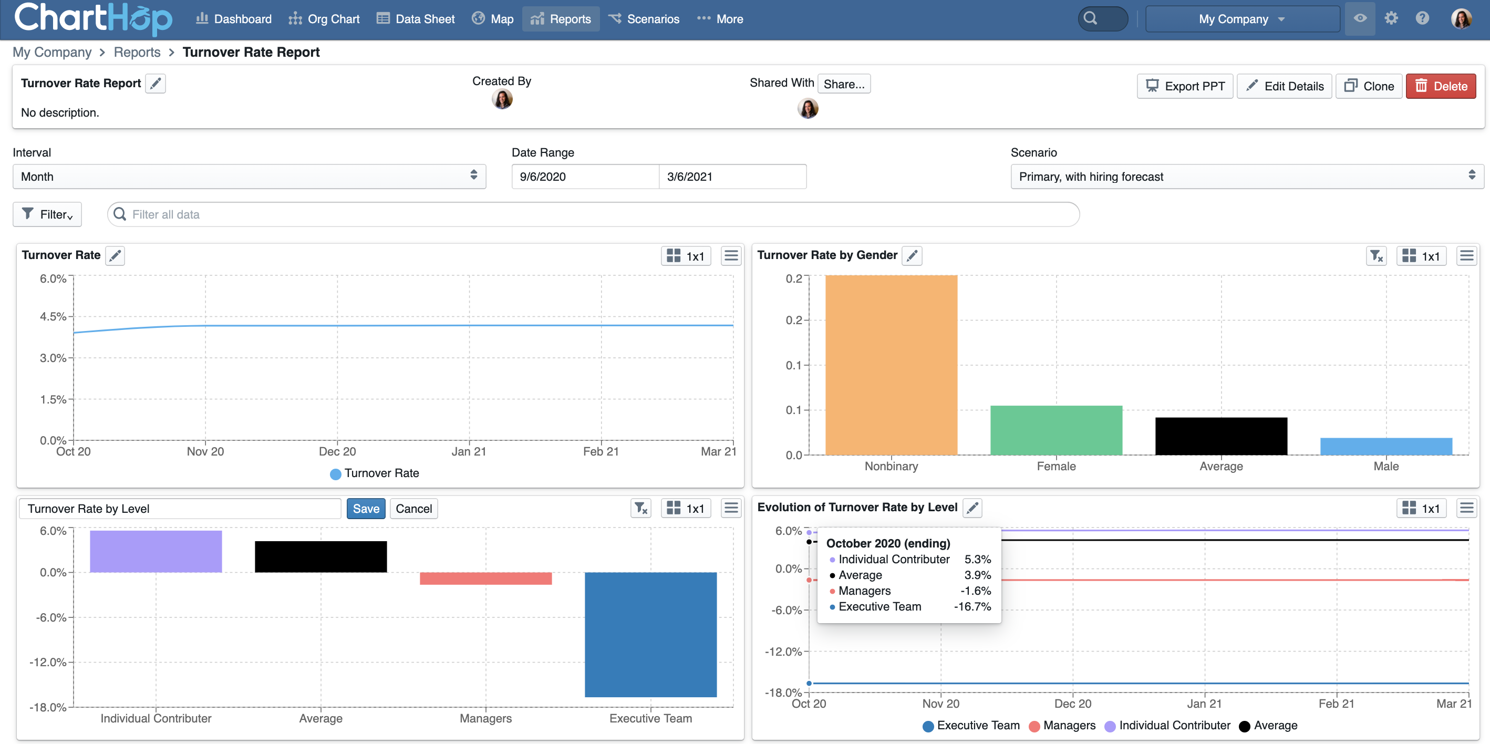Toggle the eye view-mode icon in header
The height and width of the screenshot is (744, 1490).
1360,18
